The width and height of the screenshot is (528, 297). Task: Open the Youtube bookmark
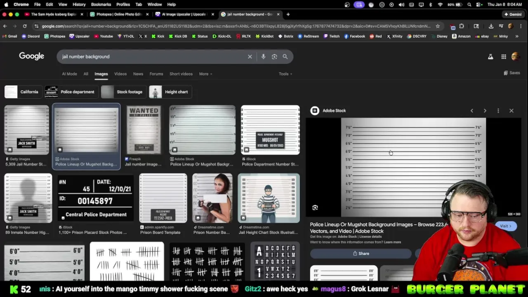[104, 36]
